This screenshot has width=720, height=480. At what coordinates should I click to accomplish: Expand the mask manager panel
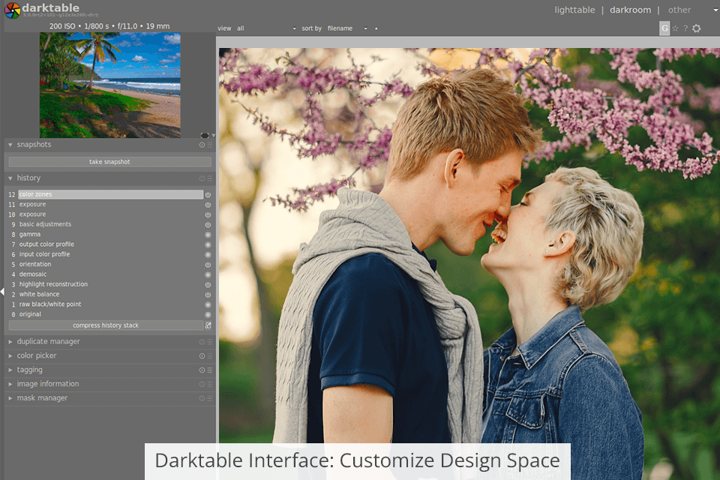point(42,398)
